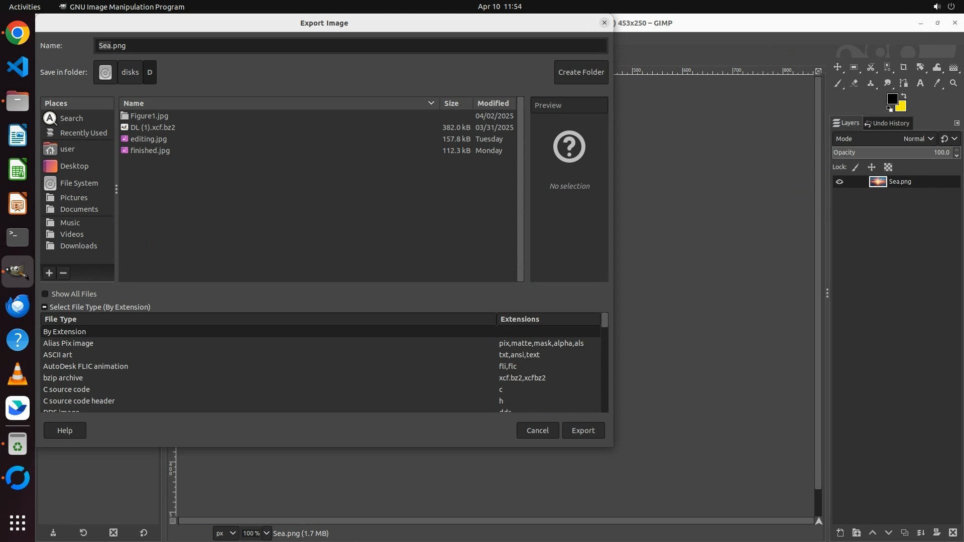Screen dimensions: 964x542
Task: Open the yellow background color swatch
Action: pyautogui.click(x=902, y=107)
